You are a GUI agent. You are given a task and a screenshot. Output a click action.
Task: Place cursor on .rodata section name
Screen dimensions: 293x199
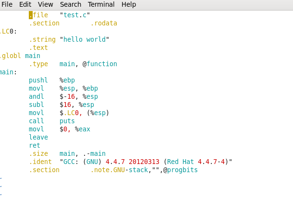[x=104, y=23]
